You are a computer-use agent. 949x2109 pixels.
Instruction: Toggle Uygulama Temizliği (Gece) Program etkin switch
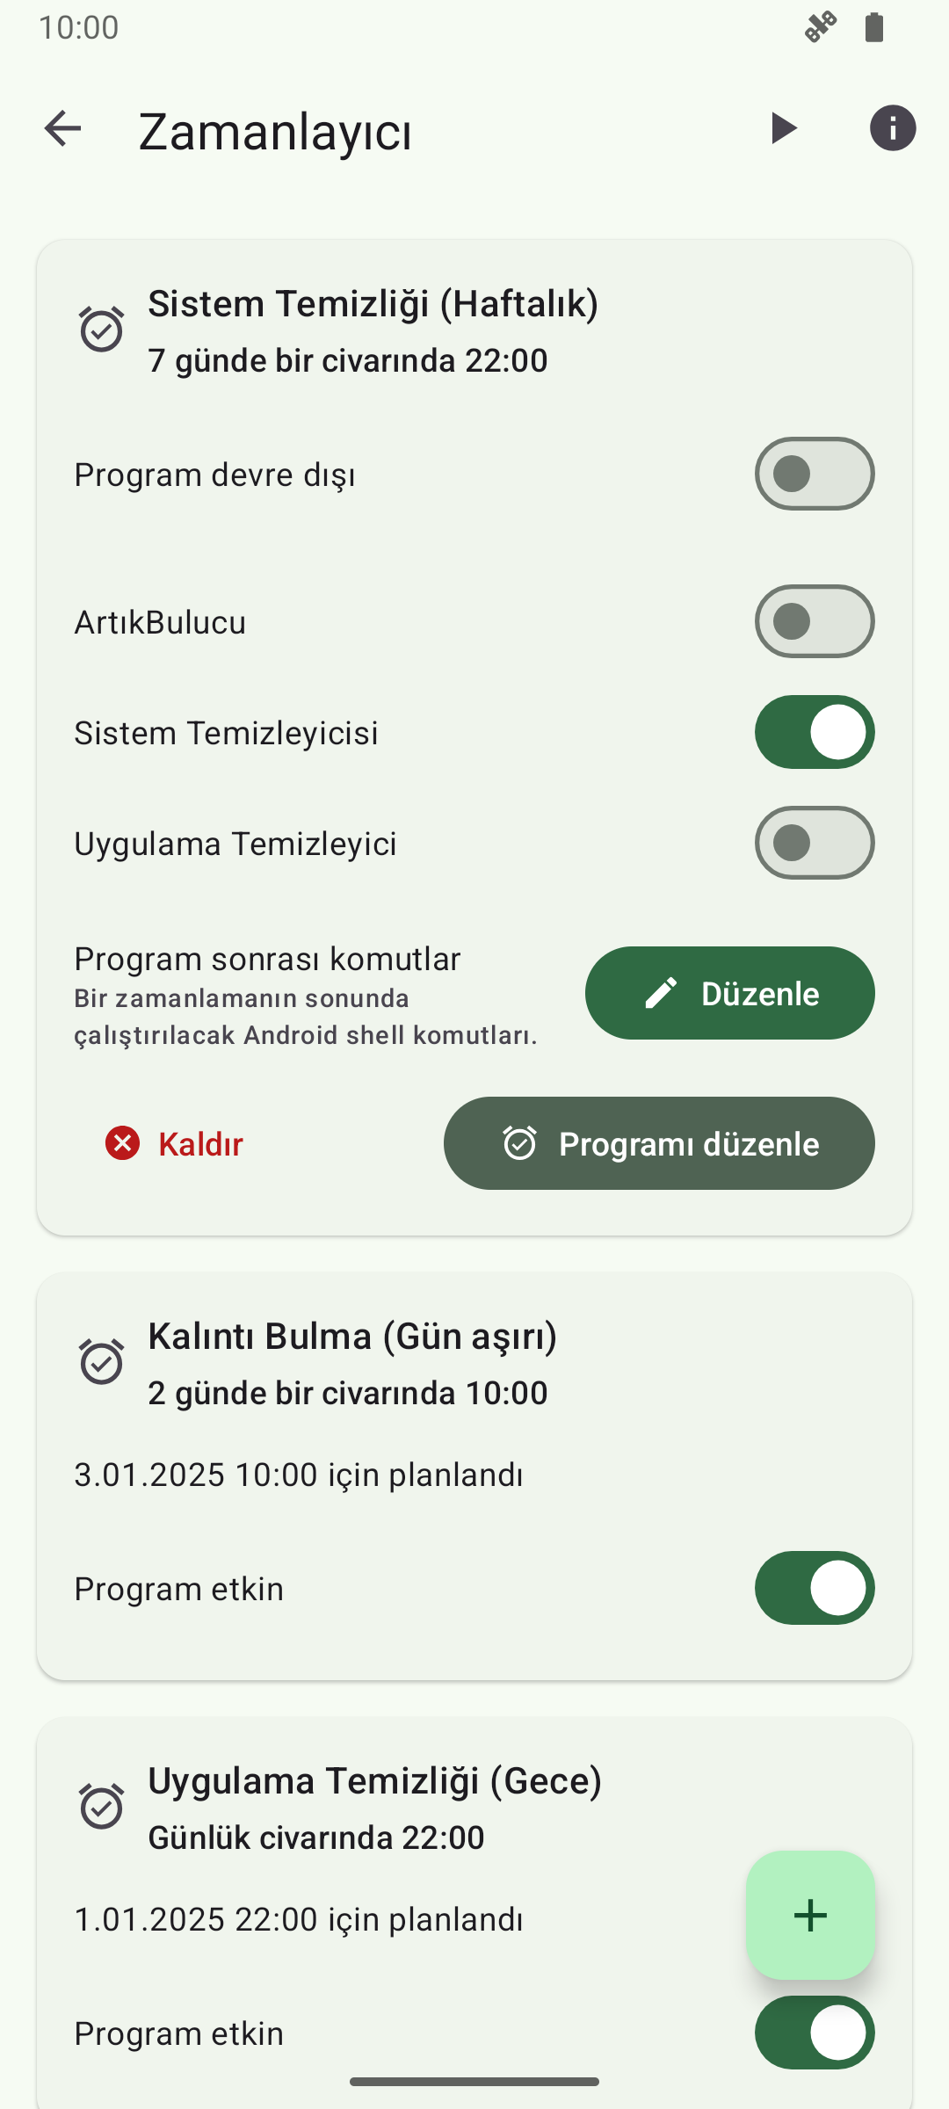(814, 2033)
